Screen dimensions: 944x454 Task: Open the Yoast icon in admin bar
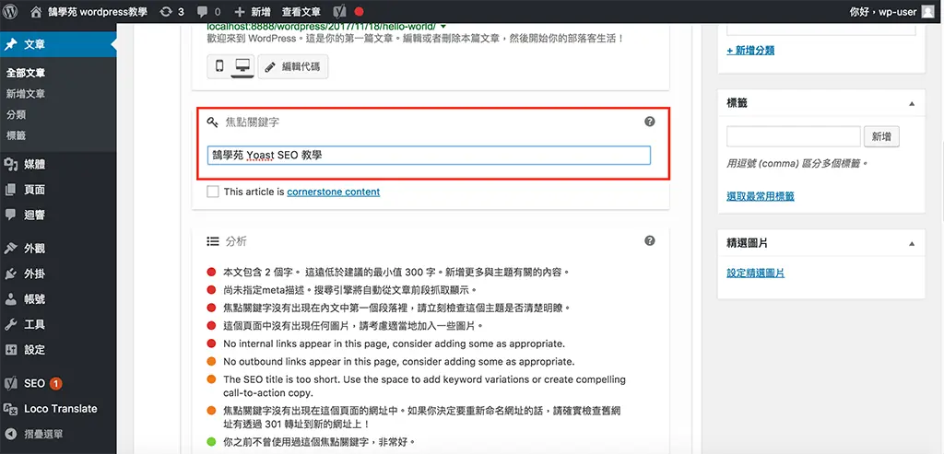[x=339, y=11]
